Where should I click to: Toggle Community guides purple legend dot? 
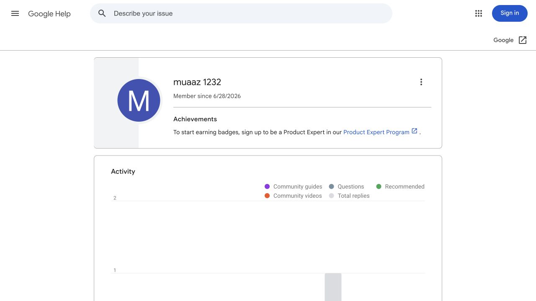[x=267, y=186]
